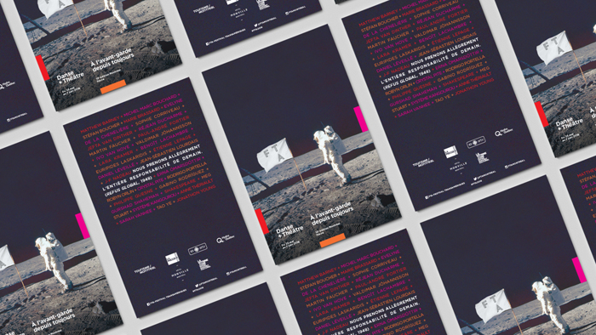Click the FTA flag on the center poster
596x335 pixels.
coord(274,155)
